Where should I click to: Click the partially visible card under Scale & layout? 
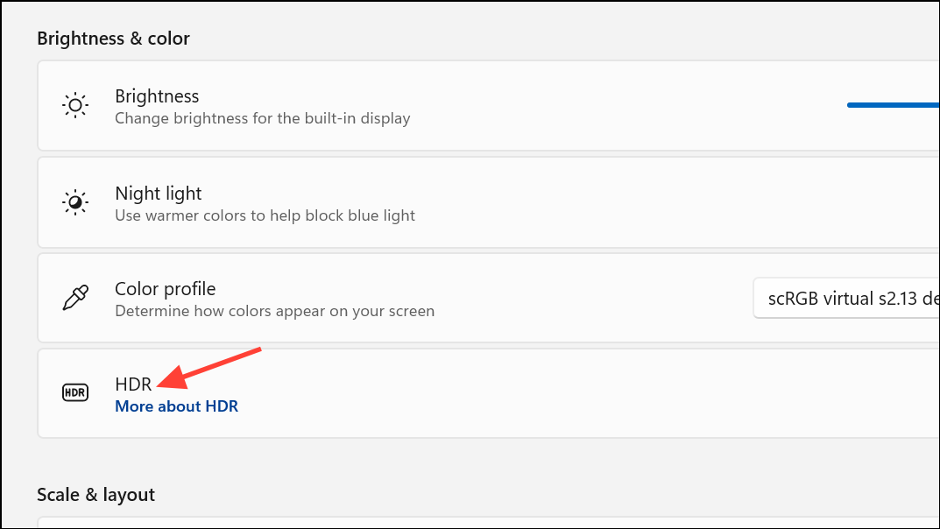[488, 522]
